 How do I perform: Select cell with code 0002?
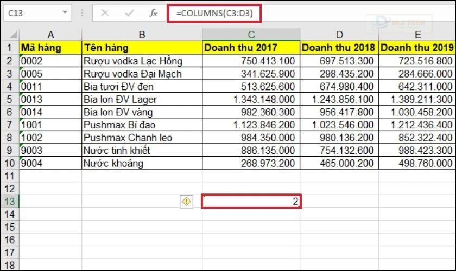(x=50, y=61)
